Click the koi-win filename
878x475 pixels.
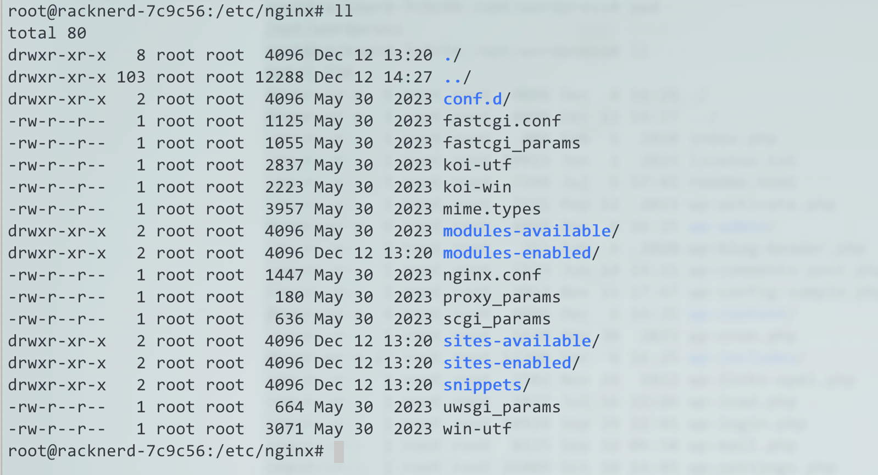tap(477, 187)
